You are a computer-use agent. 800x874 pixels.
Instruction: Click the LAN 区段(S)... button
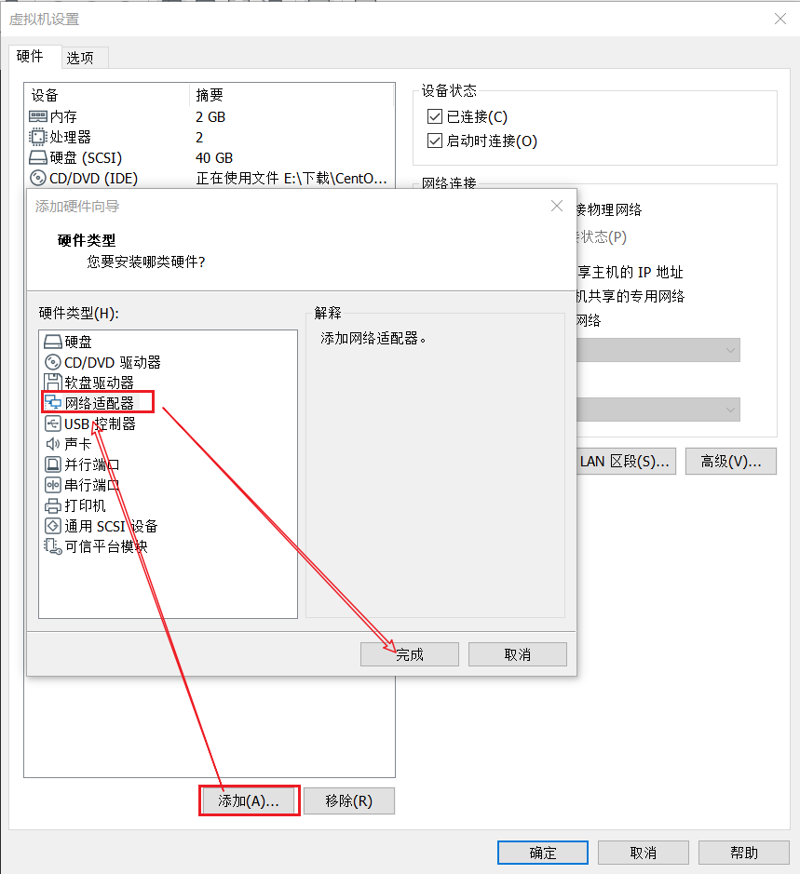[x=626, y=462]
